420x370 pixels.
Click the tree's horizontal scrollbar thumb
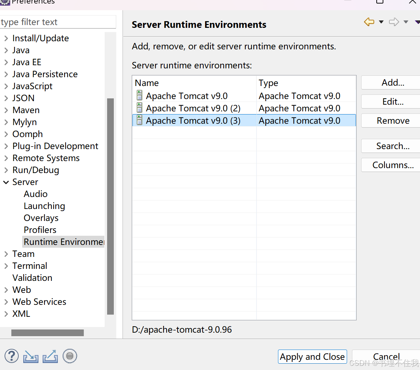[x=48, y=333]
